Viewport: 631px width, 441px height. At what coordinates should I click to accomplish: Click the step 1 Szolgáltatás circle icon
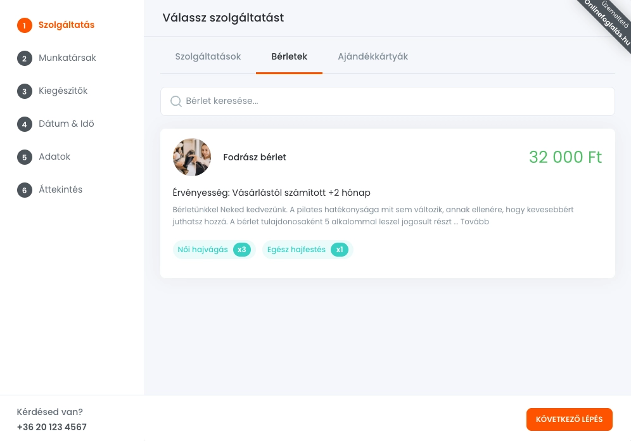[24, 25]
